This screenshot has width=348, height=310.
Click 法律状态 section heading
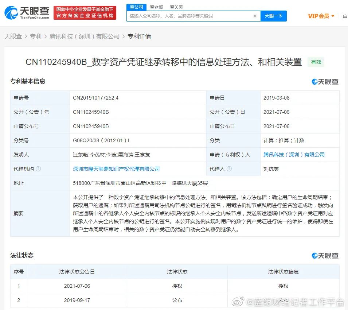point(22,255)
